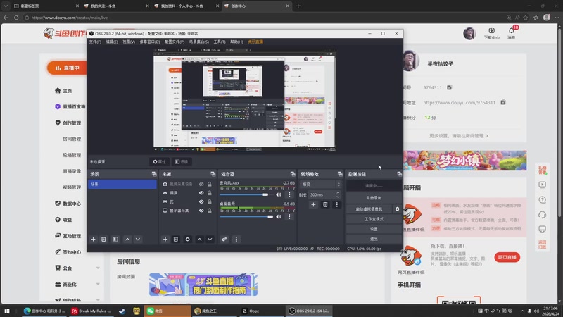The height and width of the screenshot is (317, 563).
Task: Add a new scene with the plus icon
Action: [93, 240]
